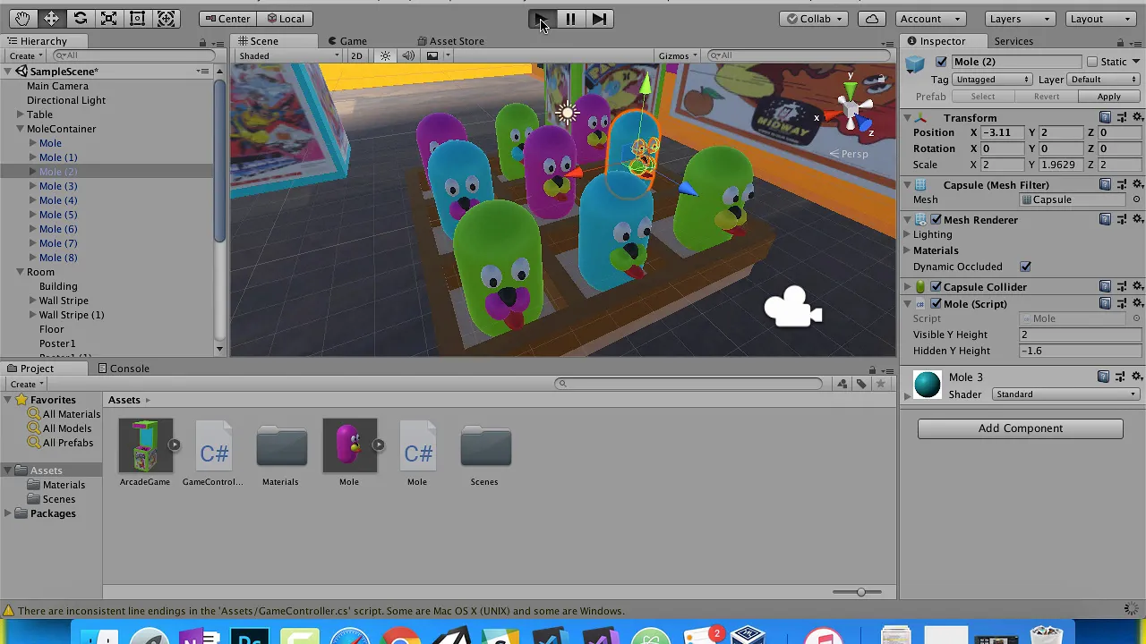Open the Transform component gear menu
Image resolution: width=1146 pixels, height=644 pixels.
(1138, 117)
